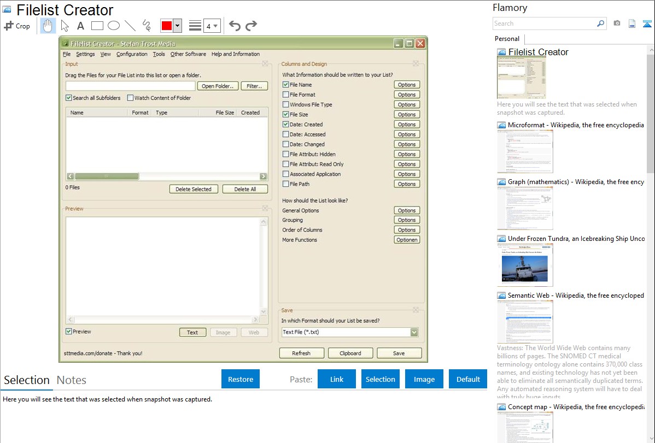The image size is (655, 443).
Task: Open the color picker dropdown arrow
Action: click(177, 26)
